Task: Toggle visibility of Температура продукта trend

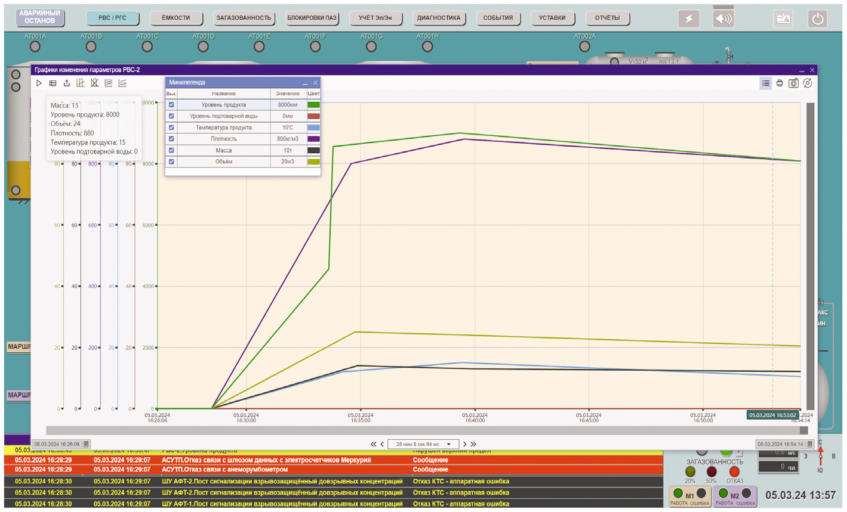Action: click(x=172, y=128)
